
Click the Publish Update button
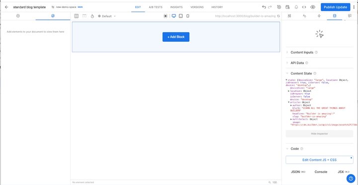[336, 7]
